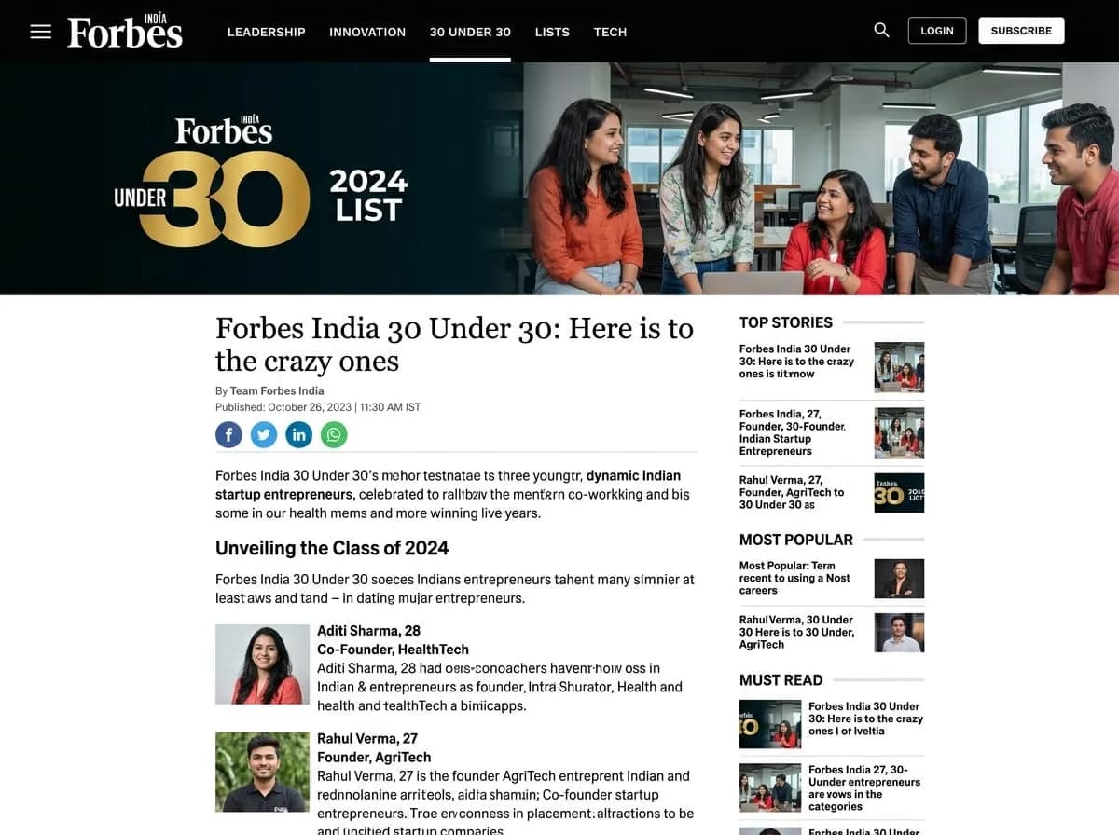Share article via WhatsApp
Image resolution: width=1119 pixels, height=835 pixels.
point(334,434)
